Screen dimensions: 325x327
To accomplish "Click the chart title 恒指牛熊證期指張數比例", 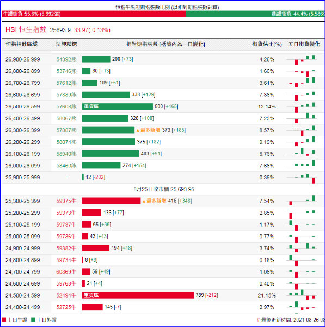I will pyautogui.click(x=167, y=8).
